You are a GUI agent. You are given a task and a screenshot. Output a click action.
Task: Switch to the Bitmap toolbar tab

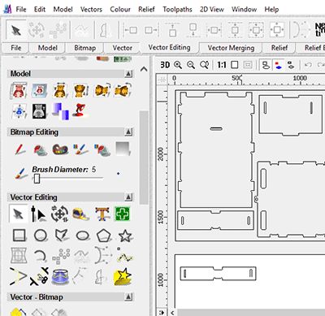point(84,48)
